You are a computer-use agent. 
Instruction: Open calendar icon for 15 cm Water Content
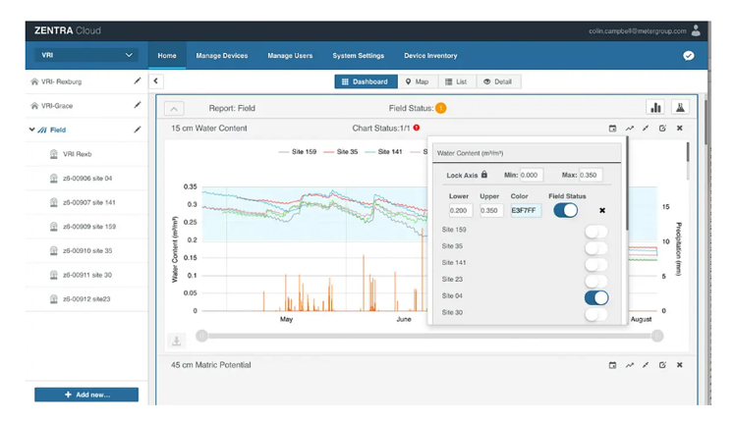pos(612,129)
